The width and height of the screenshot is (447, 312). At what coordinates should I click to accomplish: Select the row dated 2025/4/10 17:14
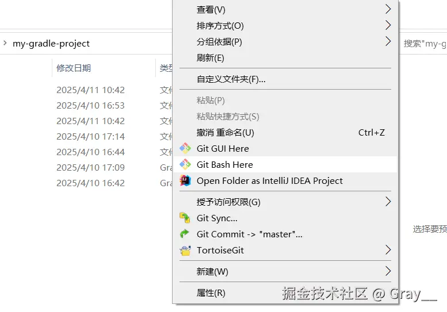click(x=90, y=137)
